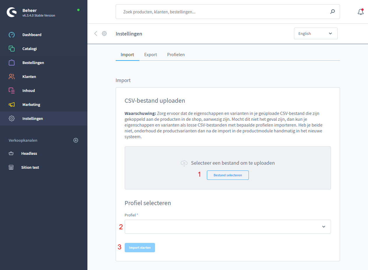Switch to the Profielen tab
The image size is (368, 270).
tap(176, 55)
